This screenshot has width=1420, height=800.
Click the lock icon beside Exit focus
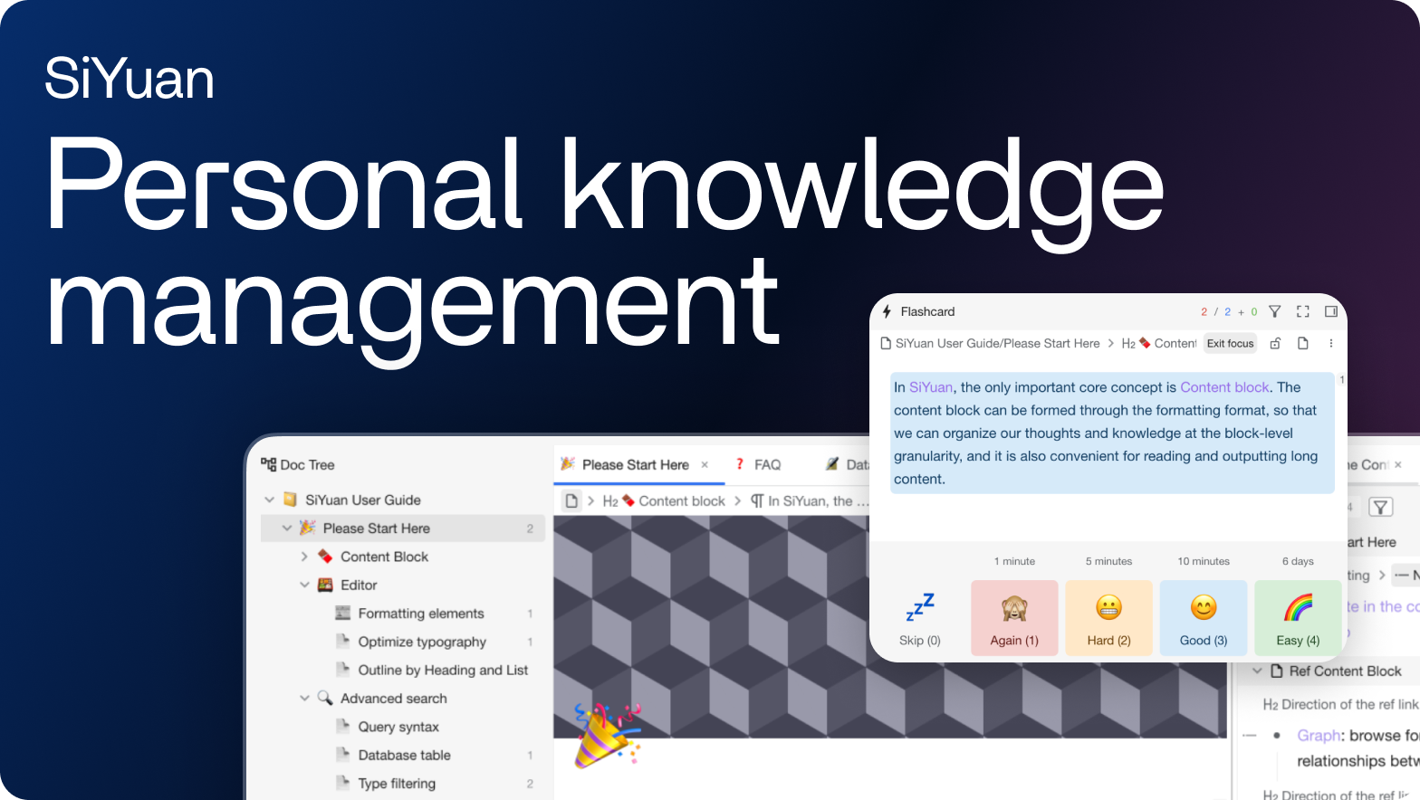point(1275,344)
